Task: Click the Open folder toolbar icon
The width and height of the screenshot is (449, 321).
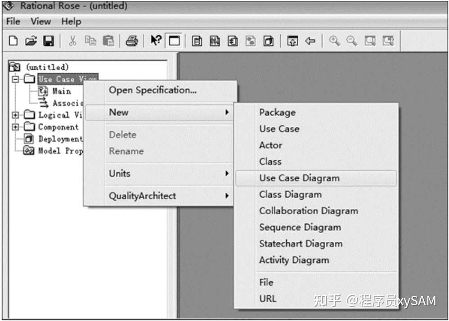Action: 31,41
